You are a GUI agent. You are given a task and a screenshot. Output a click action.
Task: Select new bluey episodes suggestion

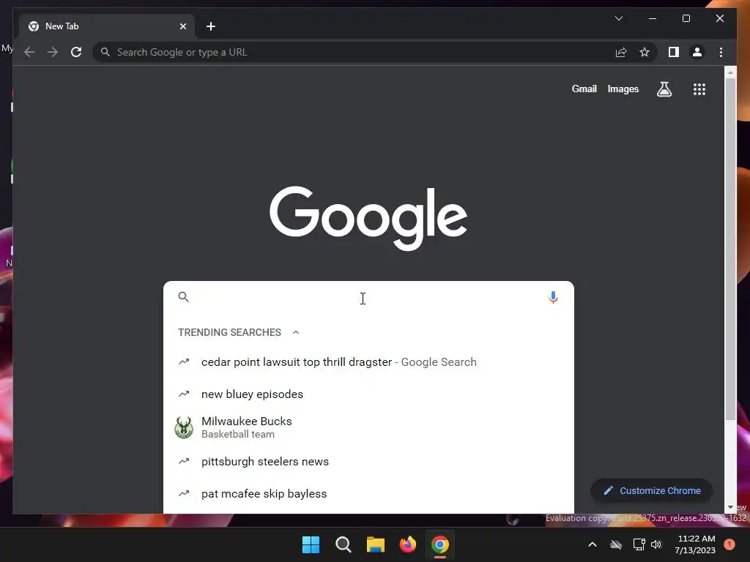(368, 394)
